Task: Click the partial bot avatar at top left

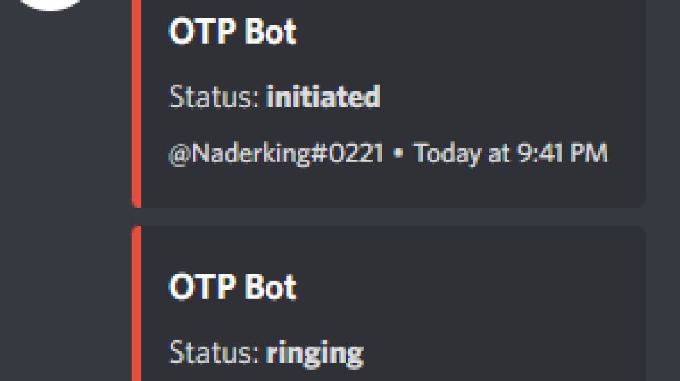Action: [51, 4]
